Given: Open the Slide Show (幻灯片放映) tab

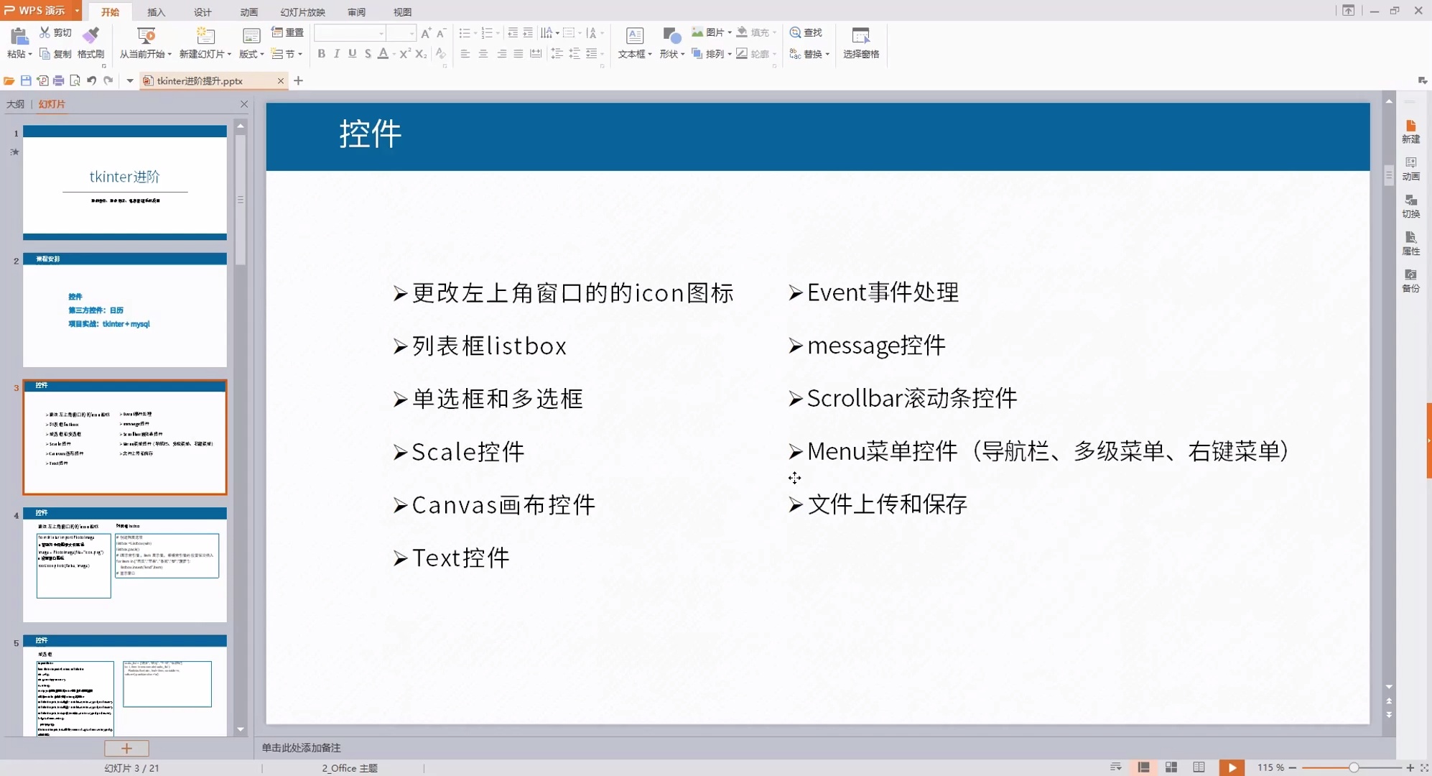Looking at the screenshot, I should (x=302, y=11).
